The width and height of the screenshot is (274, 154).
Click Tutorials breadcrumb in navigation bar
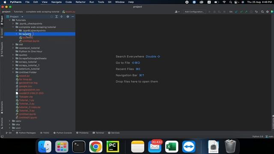pyautogui.click(x=18, y=12)
